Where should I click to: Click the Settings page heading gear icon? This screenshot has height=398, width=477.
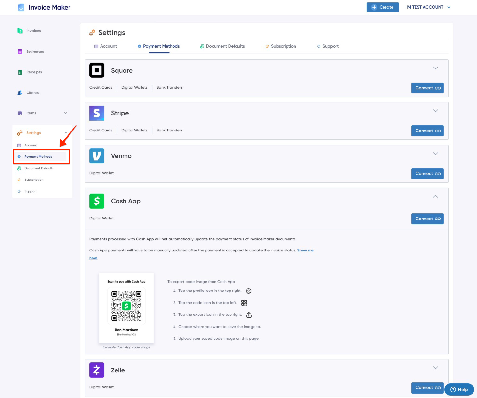pos(92,33)
